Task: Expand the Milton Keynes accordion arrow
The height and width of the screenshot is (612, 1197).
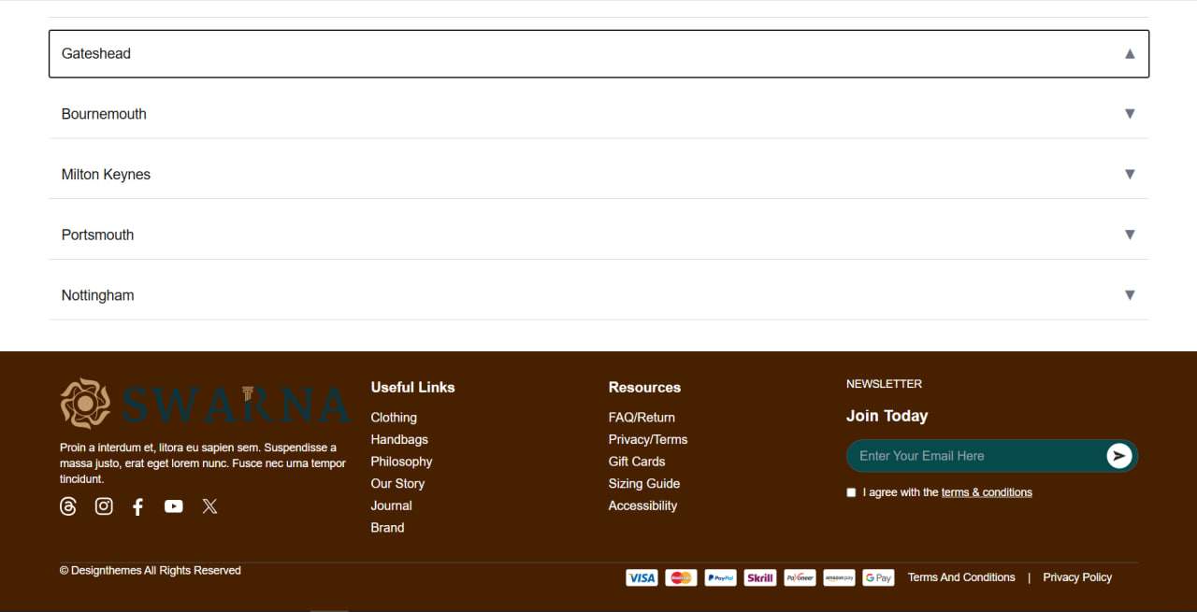Action: 1130,175
